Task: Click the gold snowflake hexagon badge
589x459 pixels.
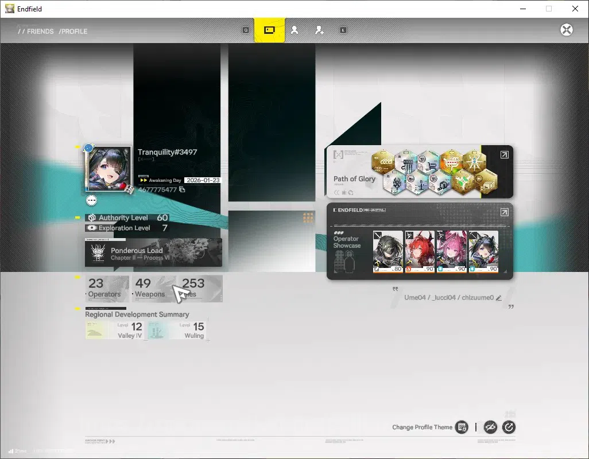Action: 474,162
